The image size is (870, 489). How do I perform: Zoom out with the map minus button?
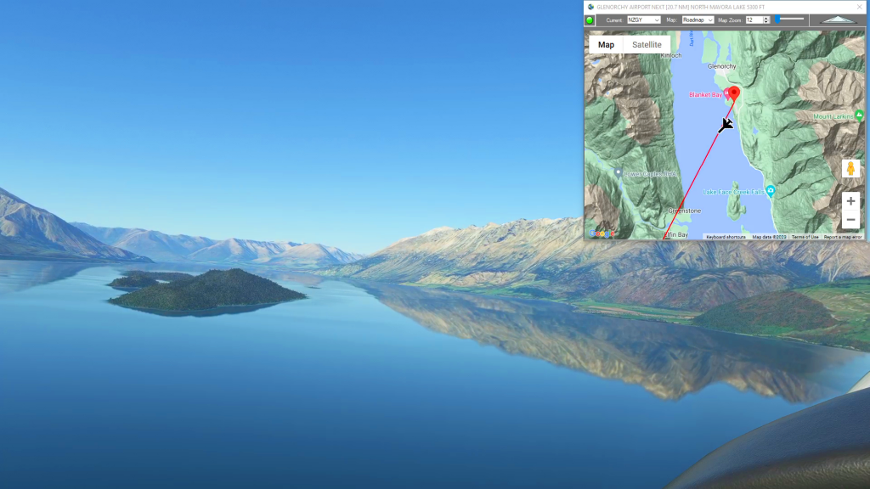[850, 220]
